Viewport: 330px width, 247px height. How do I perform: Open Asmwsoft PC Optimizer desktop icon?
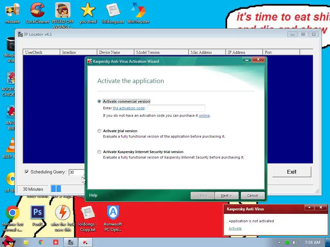point(113,218)
